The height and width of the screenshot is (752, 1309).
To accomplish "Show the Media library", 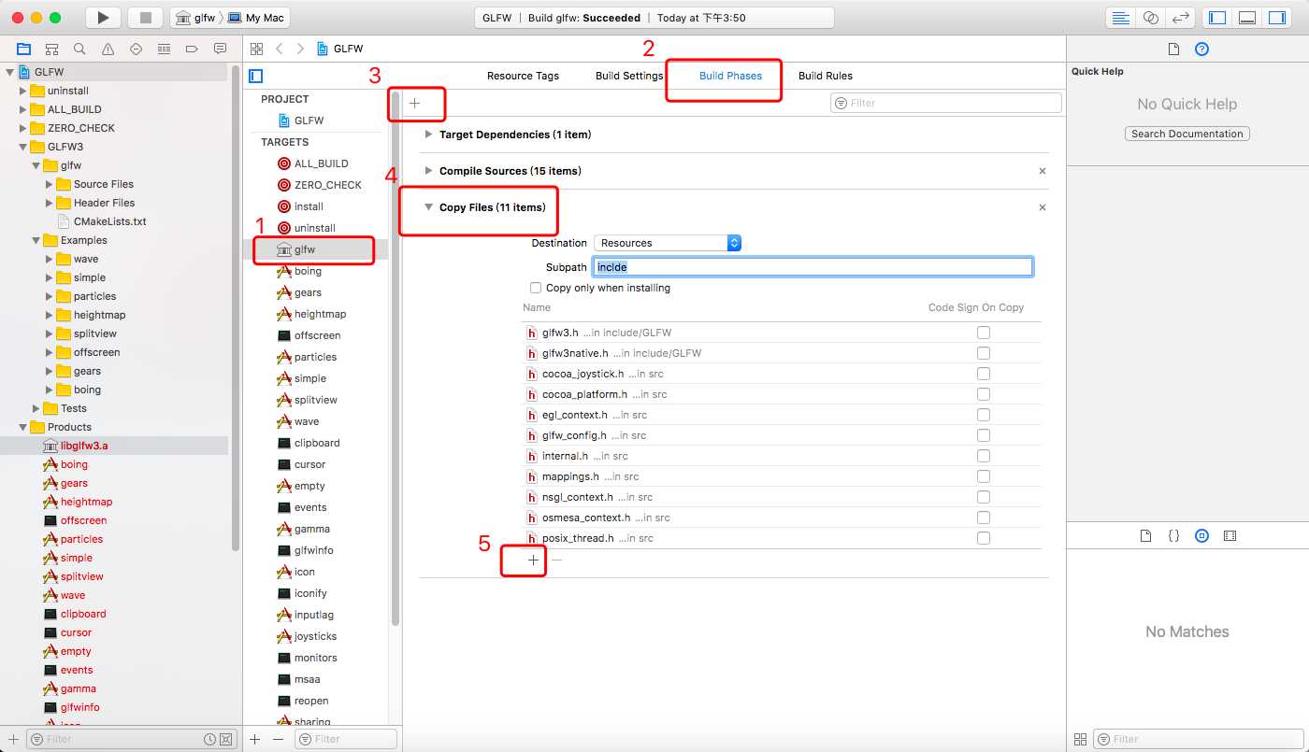I will coord(1230,536).
